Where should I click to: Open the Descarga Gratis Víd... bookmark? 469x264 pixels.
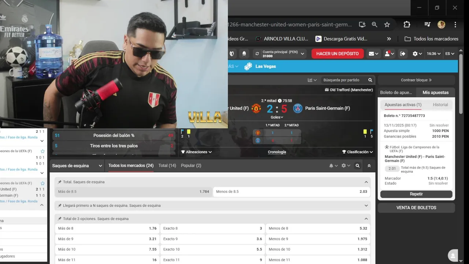pos(341,39)
